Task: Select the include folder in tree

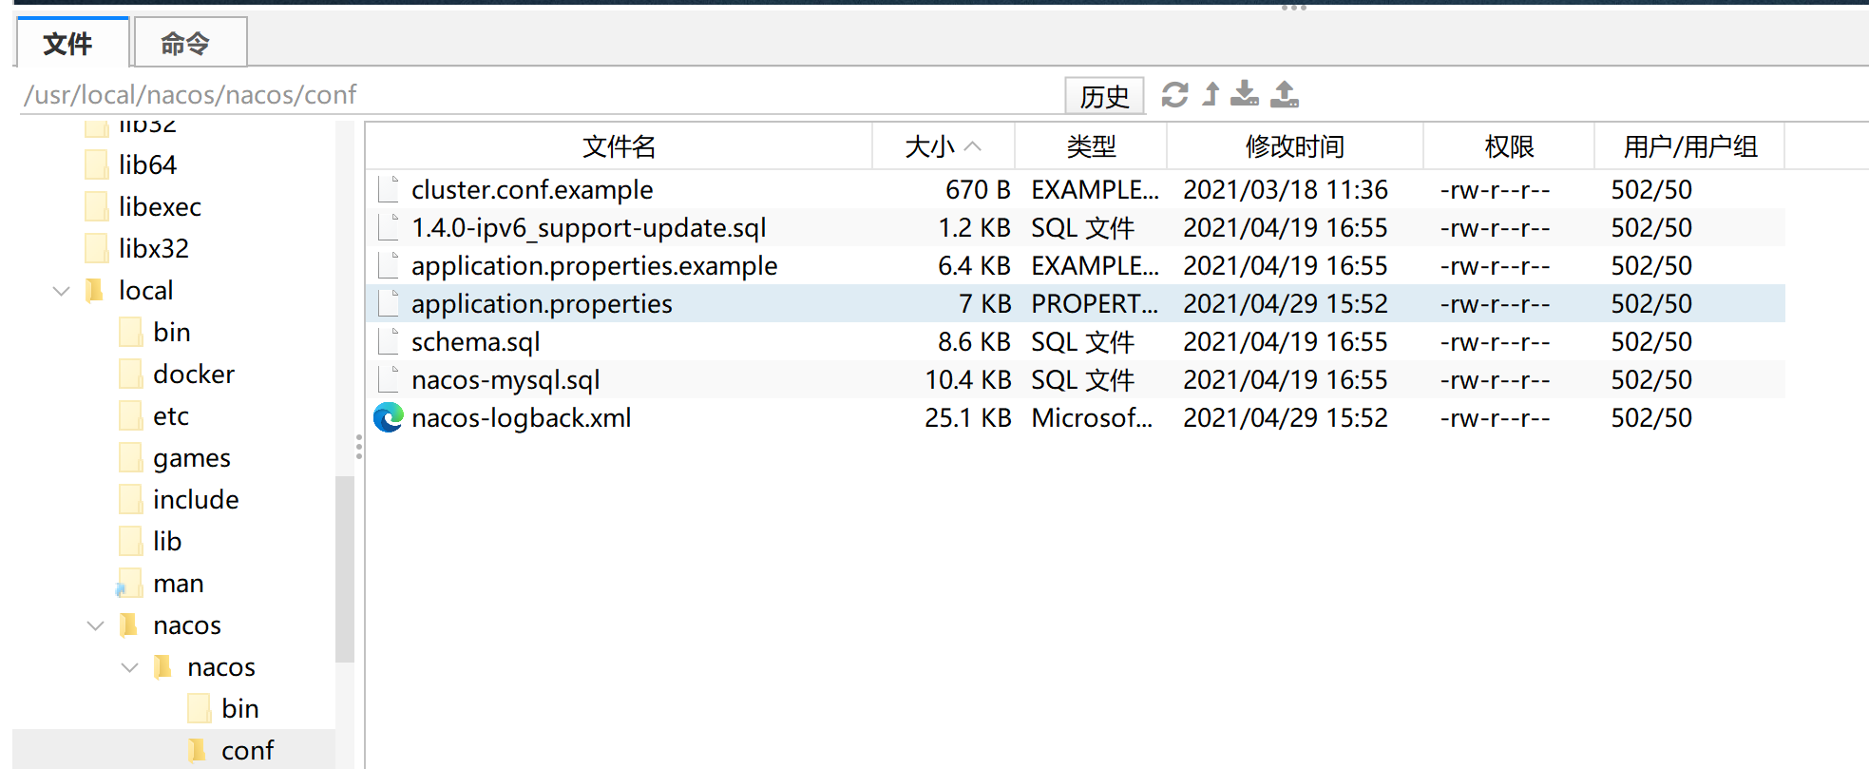Action: [x=196, y=500]
